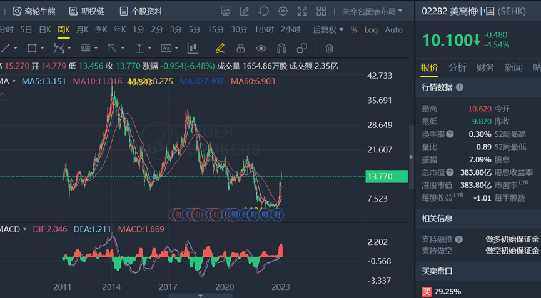Switch to 月K monthly chart
541x298 pixels.
[82, 30]
